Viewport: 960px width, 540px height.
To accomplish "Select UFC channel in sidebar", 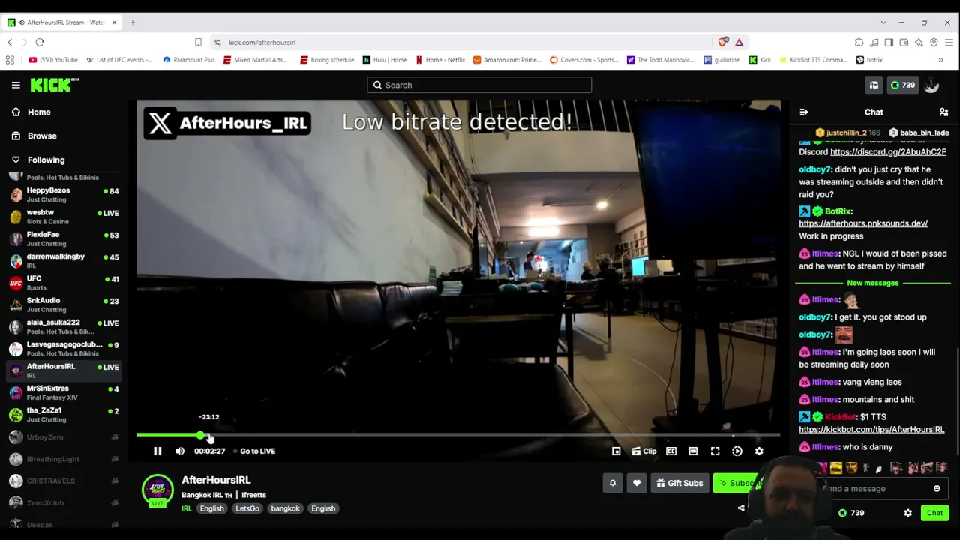I will click(65, 283).
